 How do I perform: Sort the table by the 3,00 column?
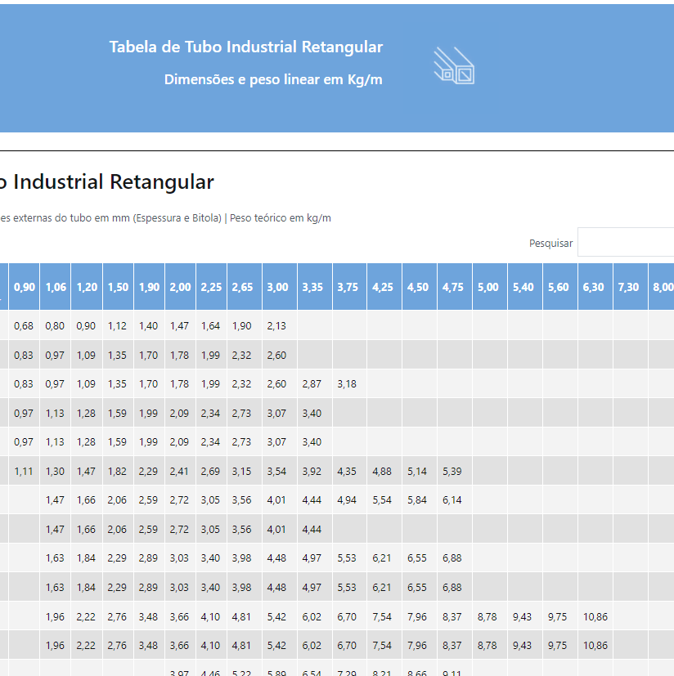point(277,287)
